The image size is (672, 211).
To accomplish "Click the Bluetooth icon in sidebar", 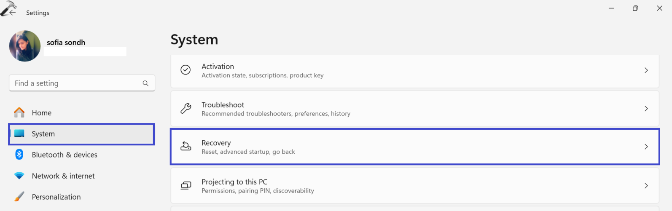I will coord(19,155).
